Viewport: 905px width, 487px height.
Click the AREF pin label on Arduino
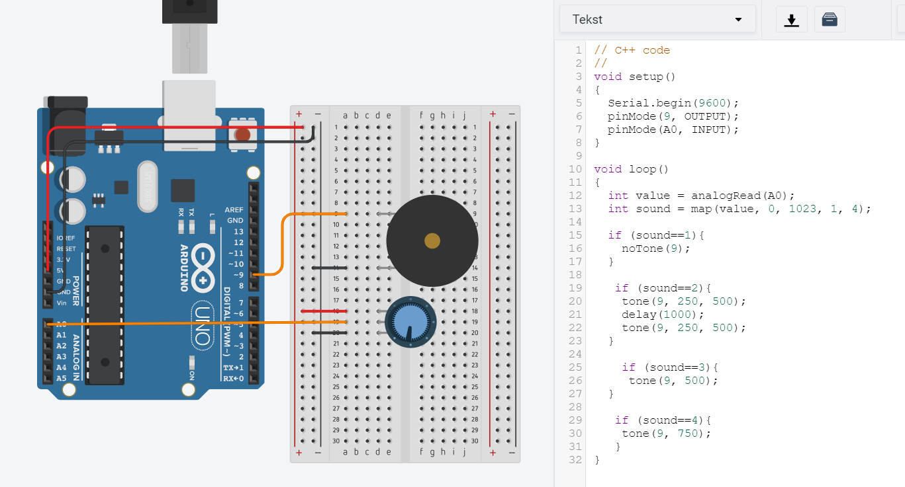click(x=234, y=209)
